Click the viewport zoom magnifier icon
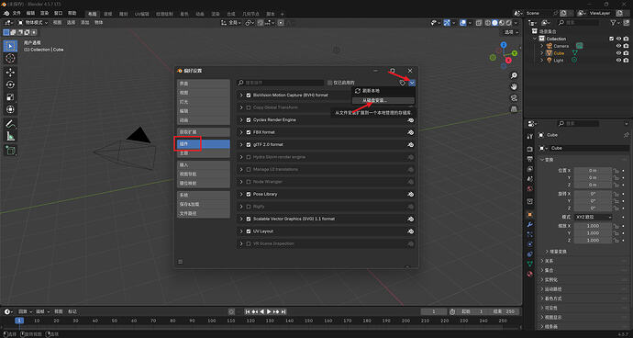 click(x=514, y=75)
